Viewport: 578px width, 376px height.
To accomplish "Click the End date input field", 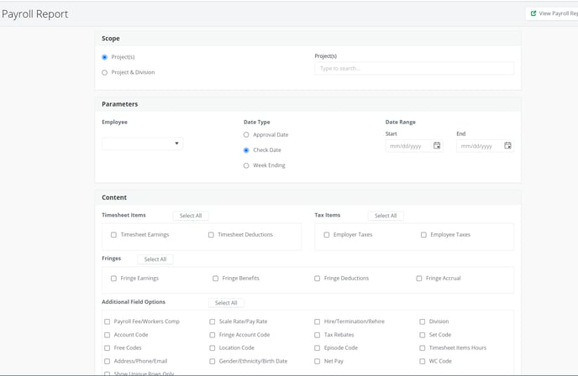I will pos(485,146).
